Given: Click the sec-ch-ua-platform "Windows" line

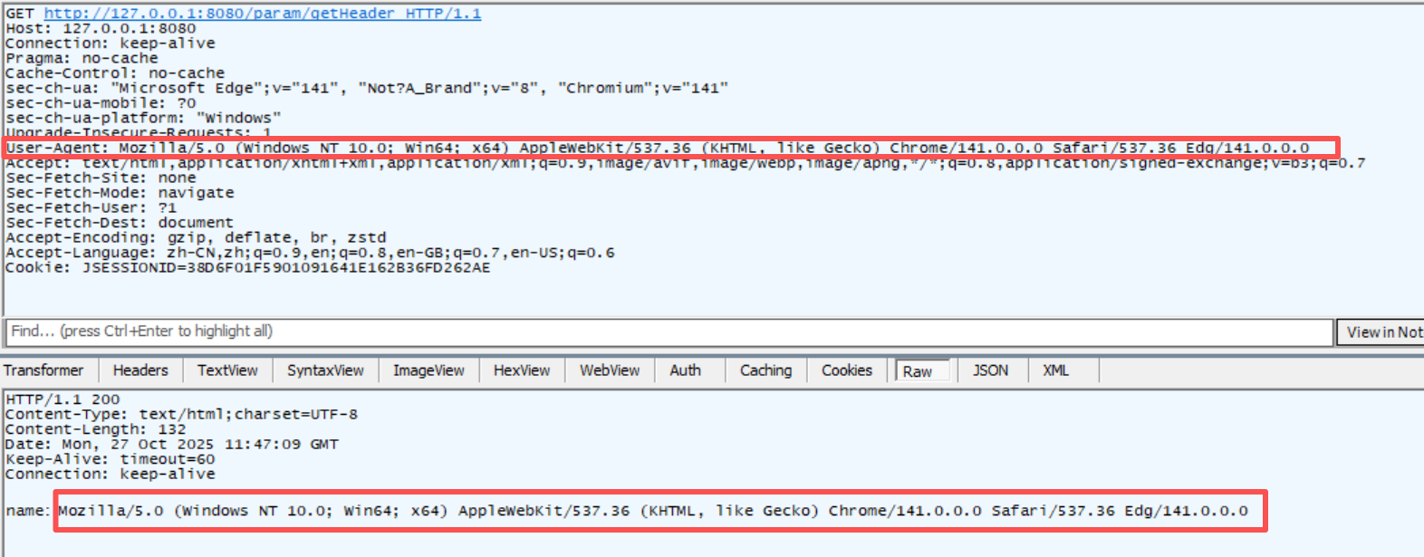Looking at the screenshot, I should tap(143, 118).
